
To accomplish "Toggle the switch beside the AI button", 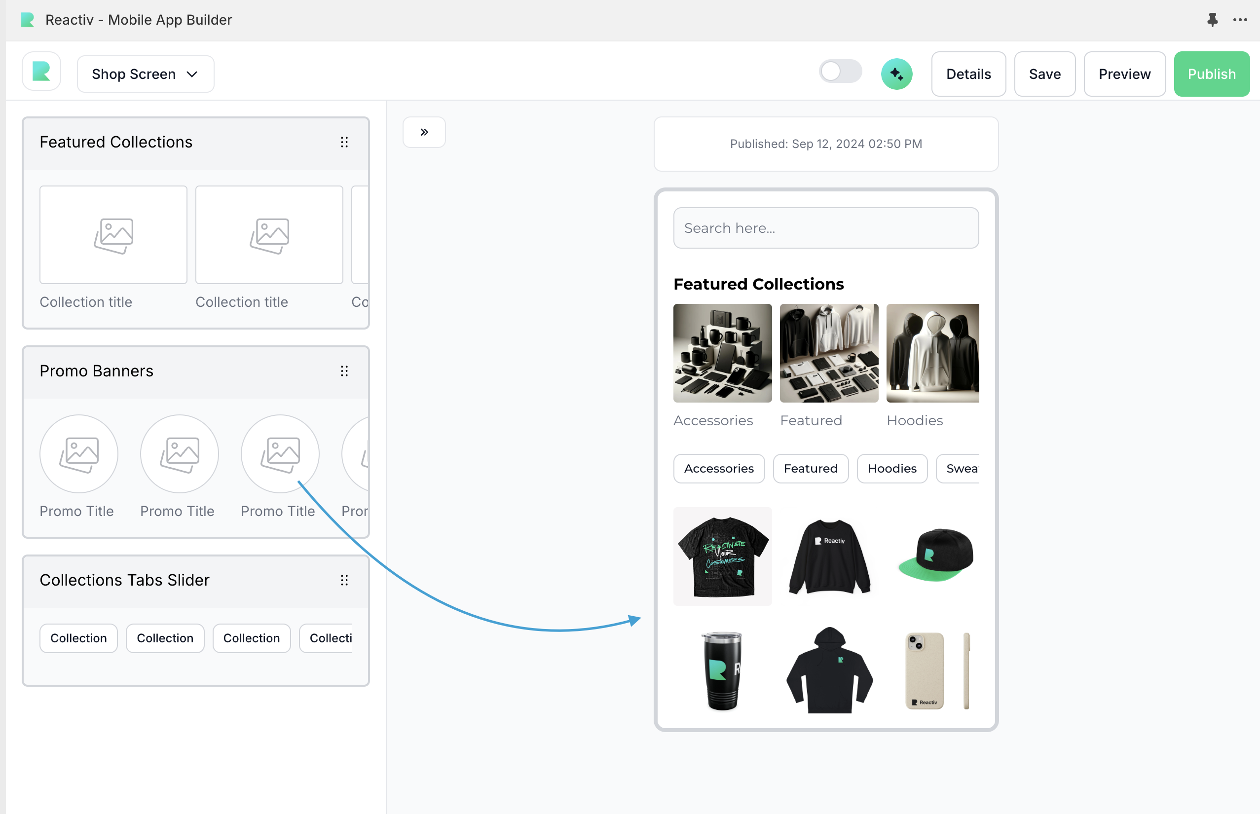I will pyautogui.click(x=840, y=72).
